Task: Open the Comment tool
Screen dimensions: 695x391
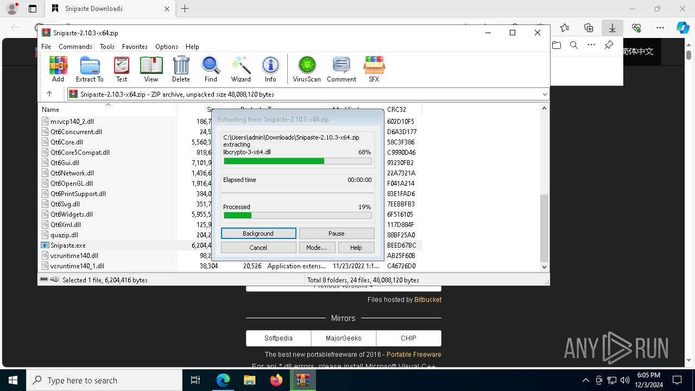Action: 342,69
